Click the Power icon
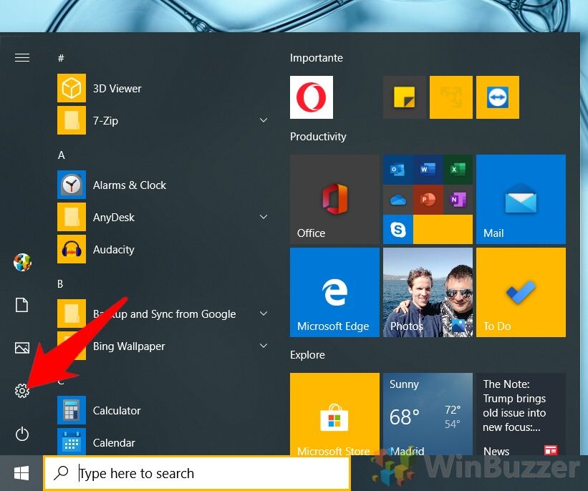This screenshot has height=491, width=588. point(22,434)
